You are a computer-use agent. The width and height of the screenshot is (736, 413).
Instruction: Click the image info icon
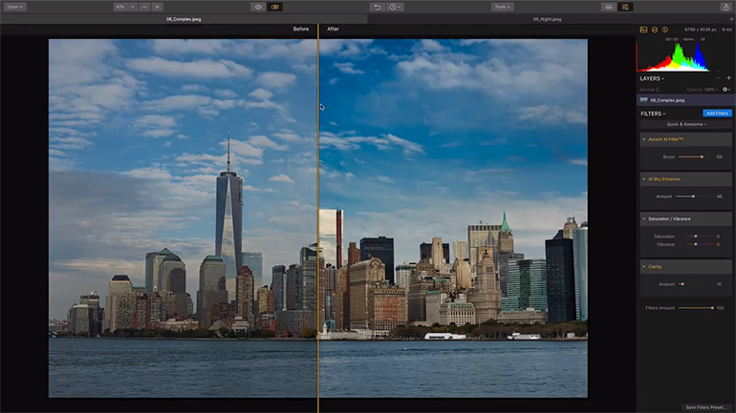[665, 30]
